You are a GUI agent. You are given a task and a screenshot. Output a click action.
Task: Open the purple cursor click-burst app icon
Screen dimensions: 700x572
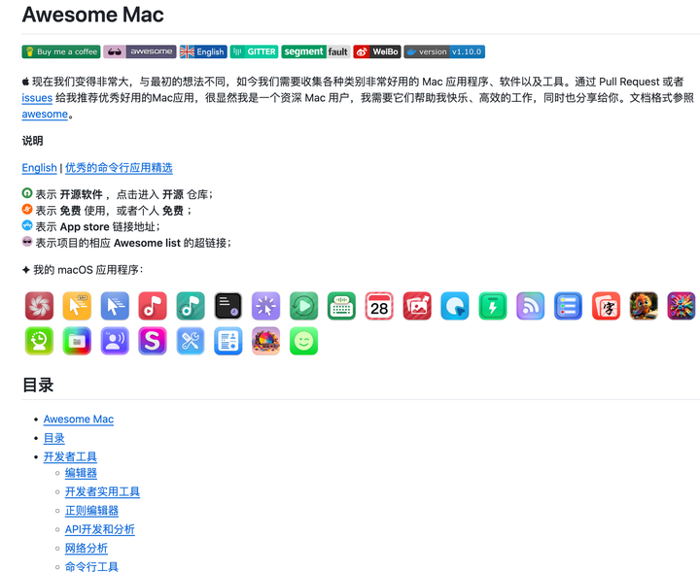click(x=266, y=306)
